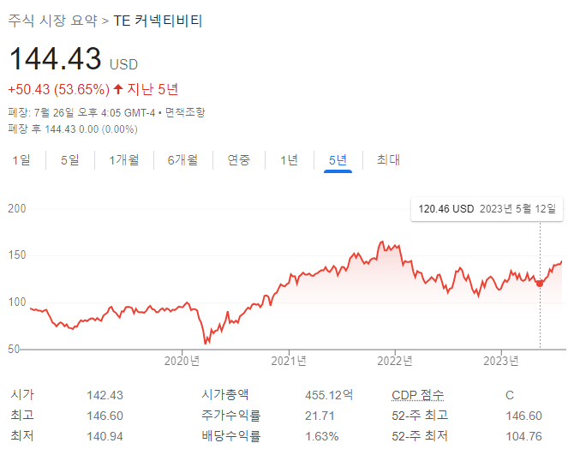The width and height of the screenshot is (568, 449).
Task: Click the +50.43 (53.65%) change text
Action: click(x=58, y=89)
